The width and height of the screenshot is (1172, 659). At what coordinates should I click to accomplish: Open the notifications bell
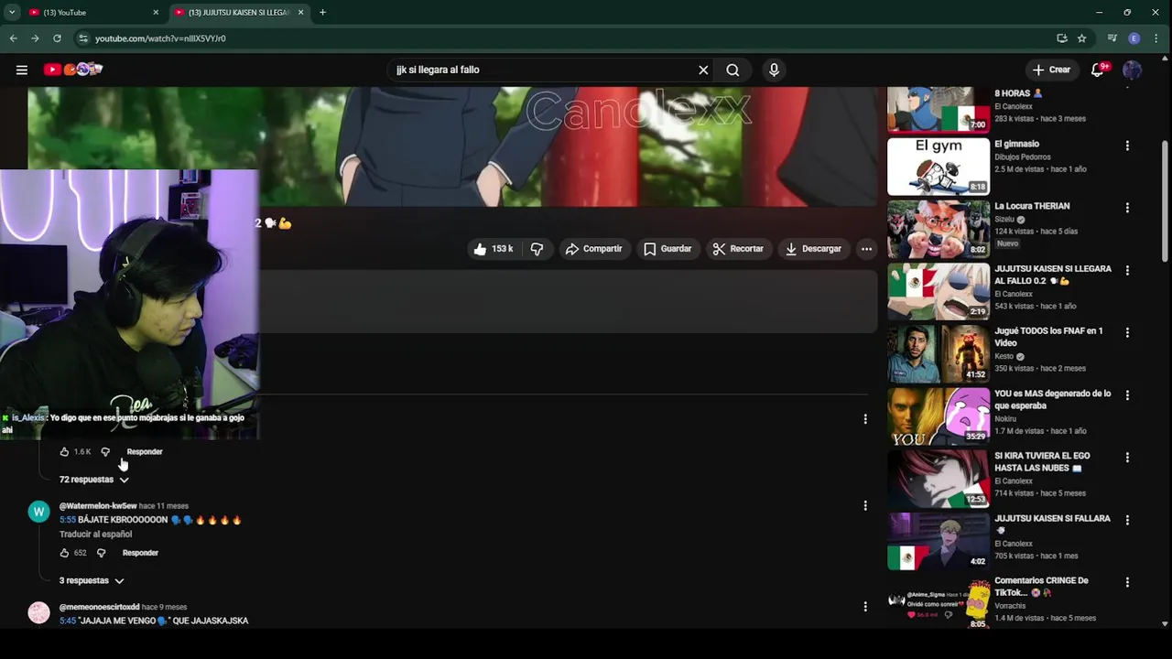(1097, 70)
